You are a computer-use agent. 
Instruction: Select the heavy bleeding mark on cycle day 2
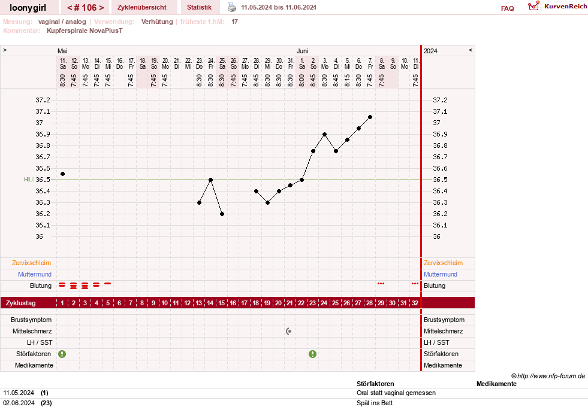pos(74,286)
